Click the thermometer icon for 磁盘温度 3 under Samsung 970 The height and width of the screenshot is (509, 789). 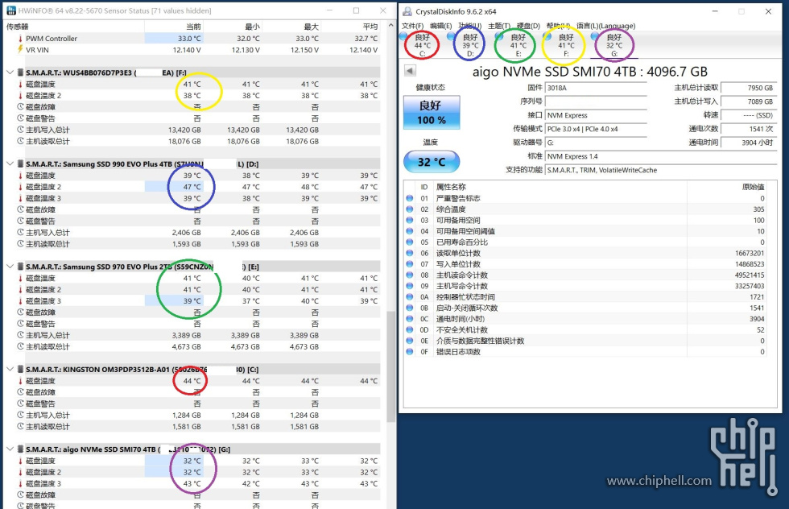(x=20, y=300)
